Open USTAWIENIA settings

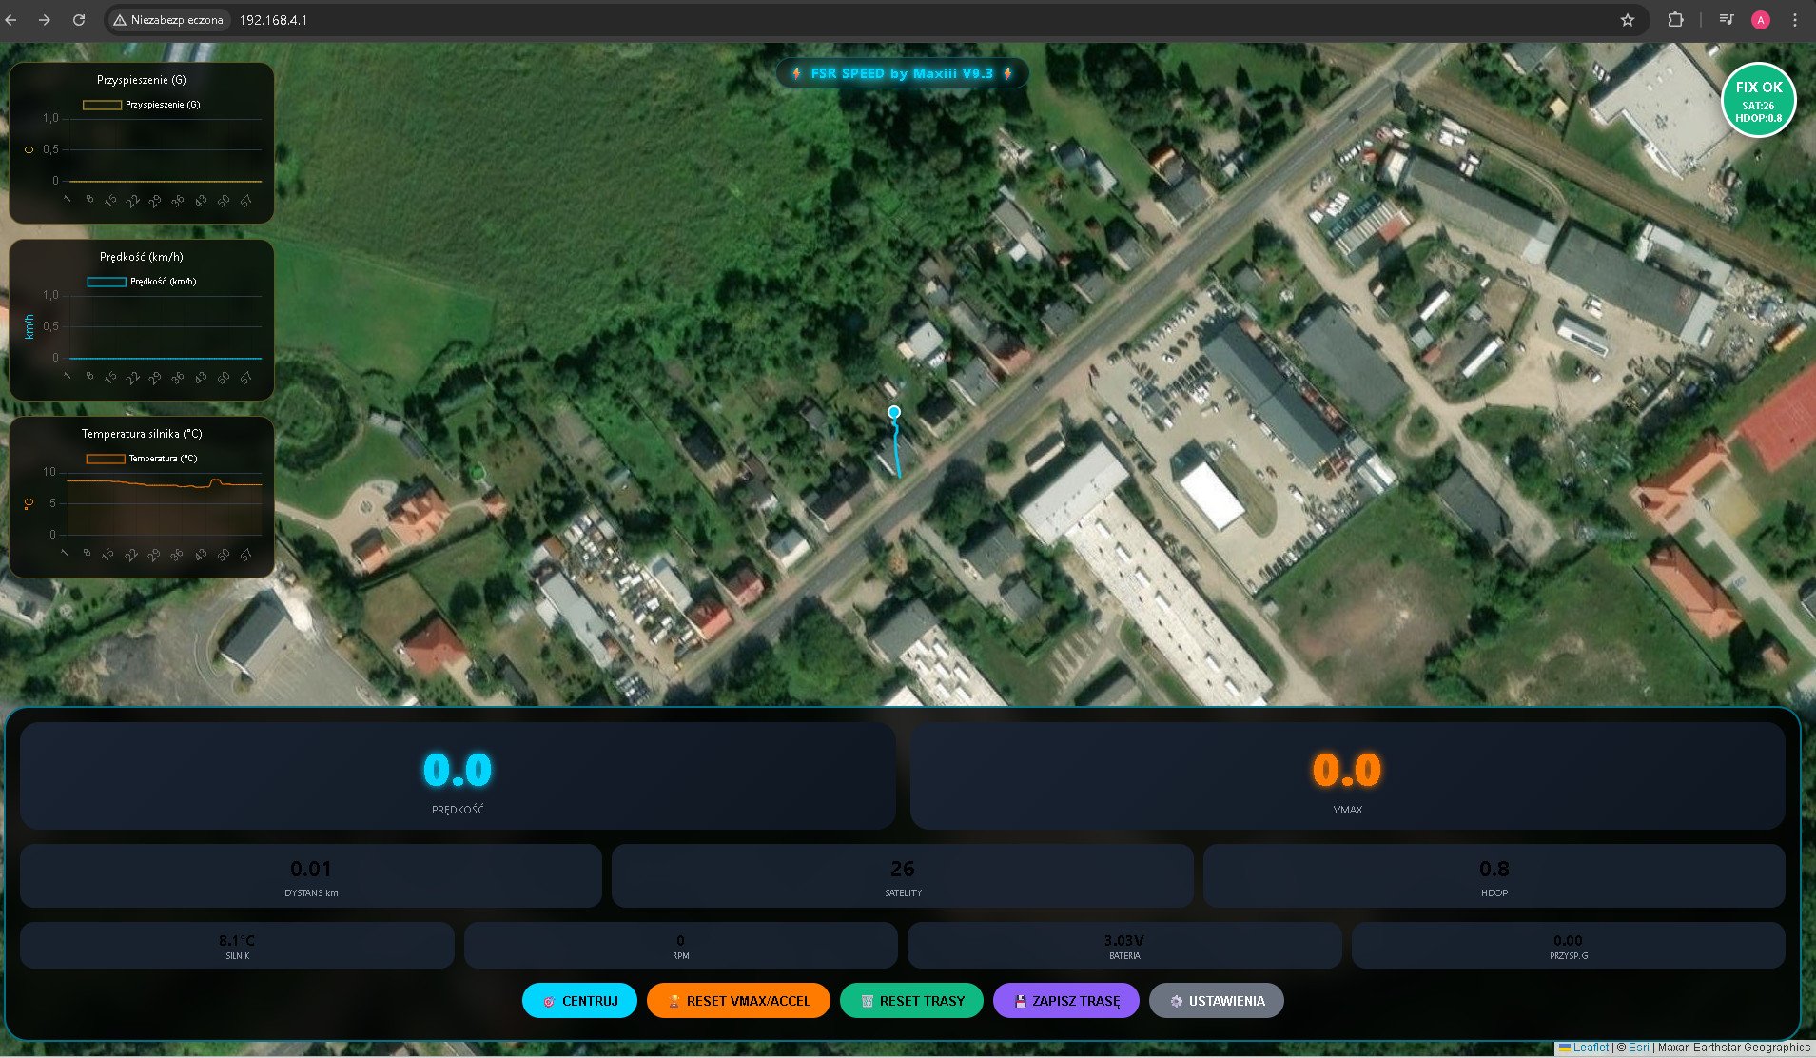point(1216,1001)
